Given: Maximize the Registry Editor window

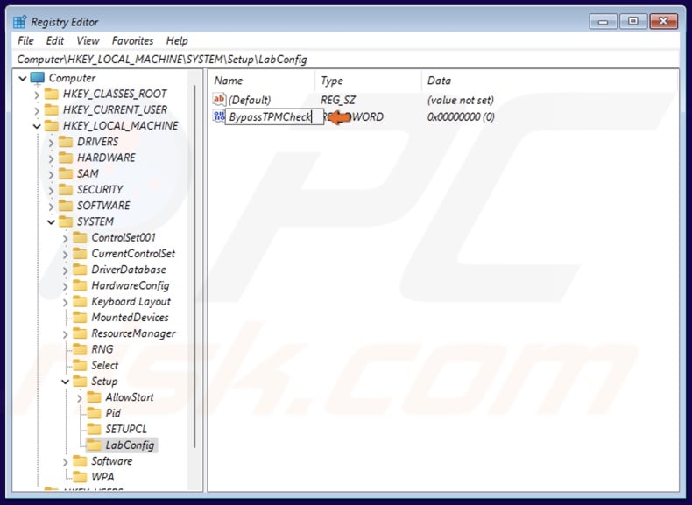Looking at the screenshot, I should (x=632, y=21).
